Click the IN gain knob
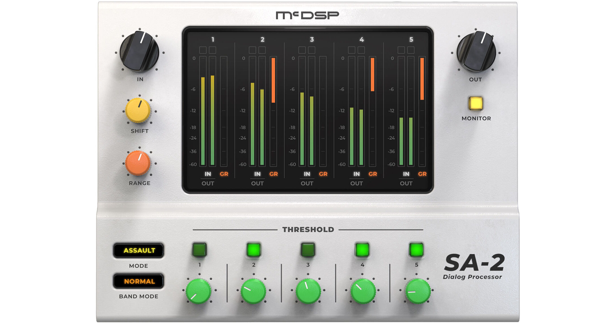 pyautogui.click(x=139, y=52)
